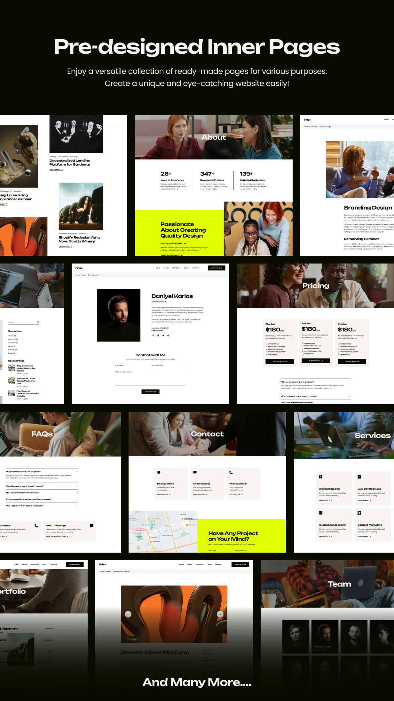Image resolution: width=394 pixels, height=701 pixels.
Task: Click the Send a Message chat icon
Action: 91,525
